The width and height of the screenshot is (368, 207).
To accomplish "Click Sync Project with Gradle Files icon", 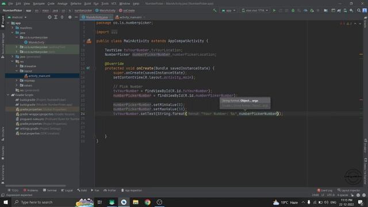I will [339, 10].
